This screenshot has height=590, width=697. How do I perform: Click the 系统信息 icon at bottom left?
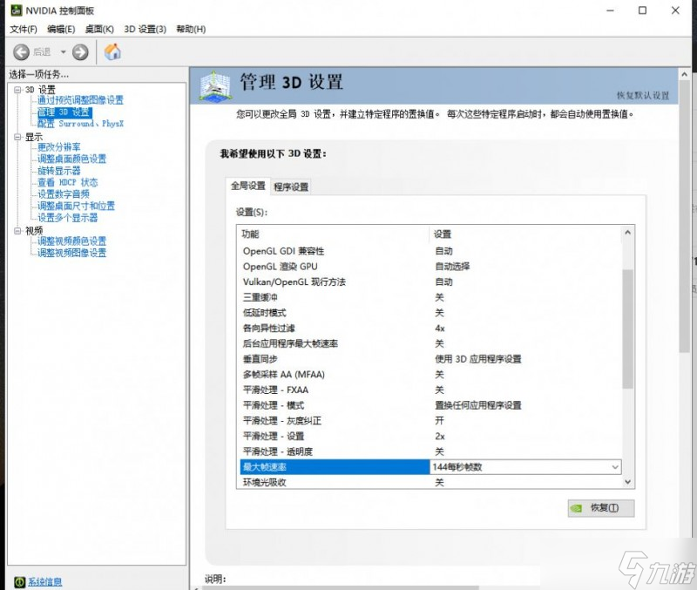(19, 581)
